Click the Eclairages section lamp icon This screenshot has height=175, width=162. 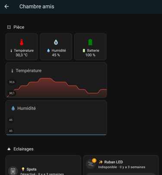point(9,149)
